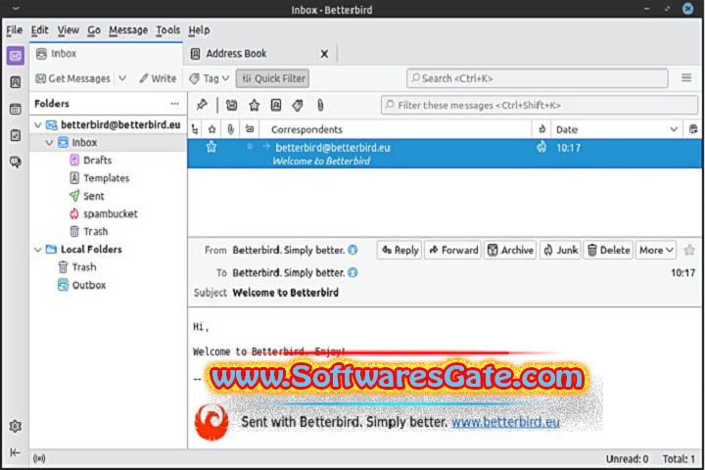
Task: Open the Get Messages dropdown arrow
Action: point(122,78)
